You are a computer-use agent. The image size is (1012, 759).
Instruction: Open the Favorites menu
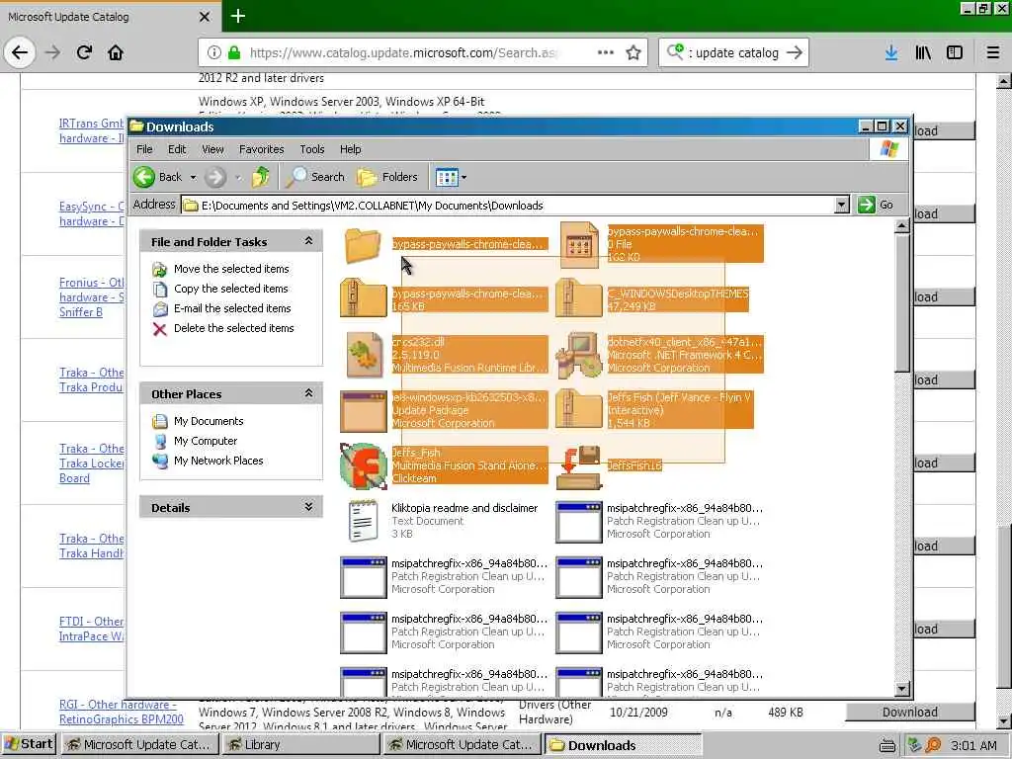tap(261, 149)
